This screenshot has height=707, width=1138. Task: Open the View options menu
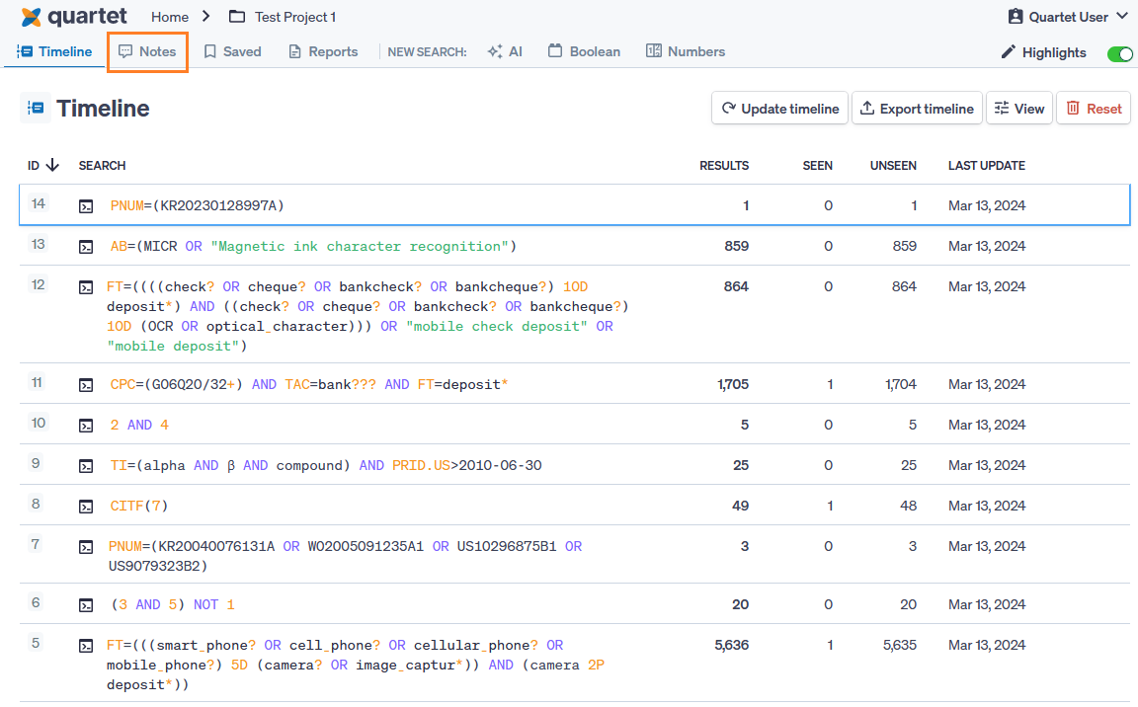[1017, 109]
